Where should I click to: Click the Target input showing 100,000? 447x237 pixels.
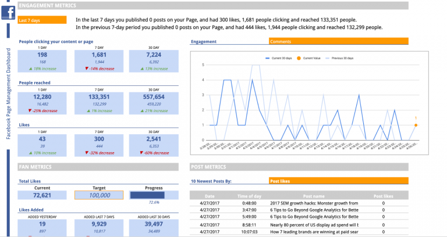(x=99, y=196)
